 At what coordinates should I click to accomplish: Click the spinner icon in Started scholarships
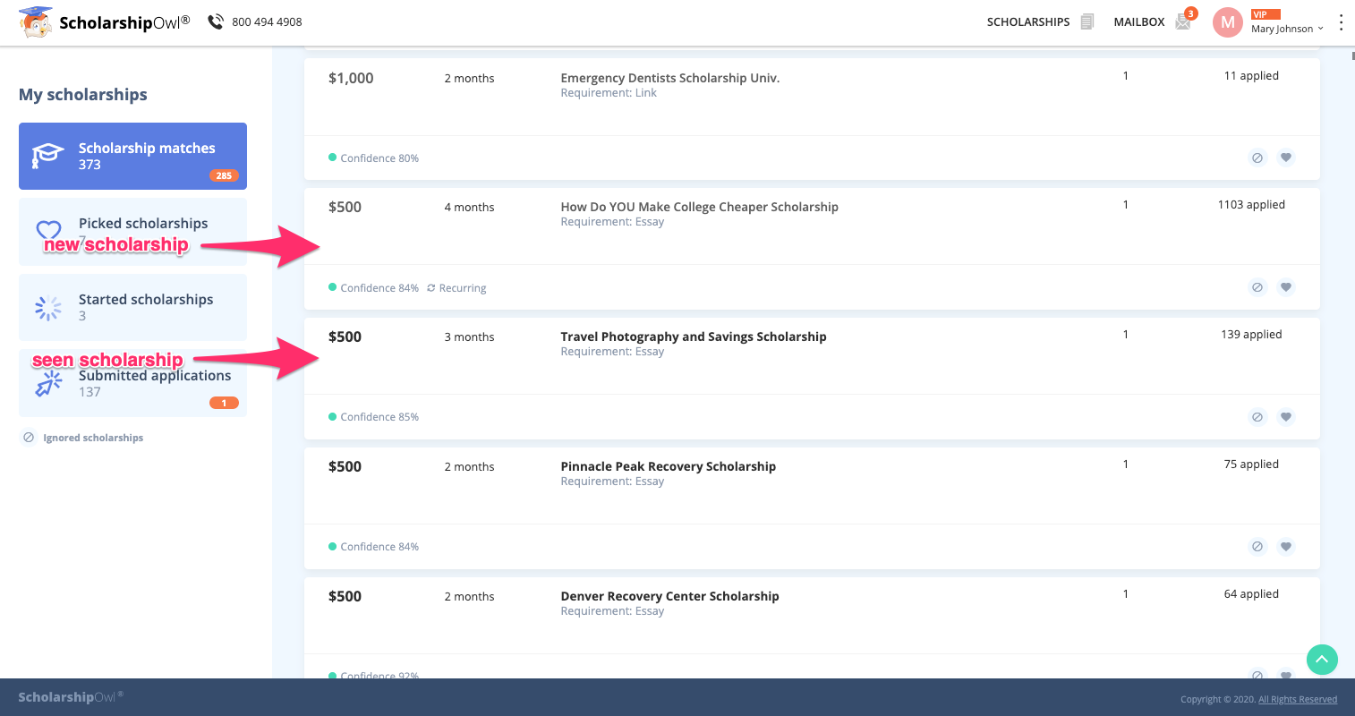click(48, 308)
